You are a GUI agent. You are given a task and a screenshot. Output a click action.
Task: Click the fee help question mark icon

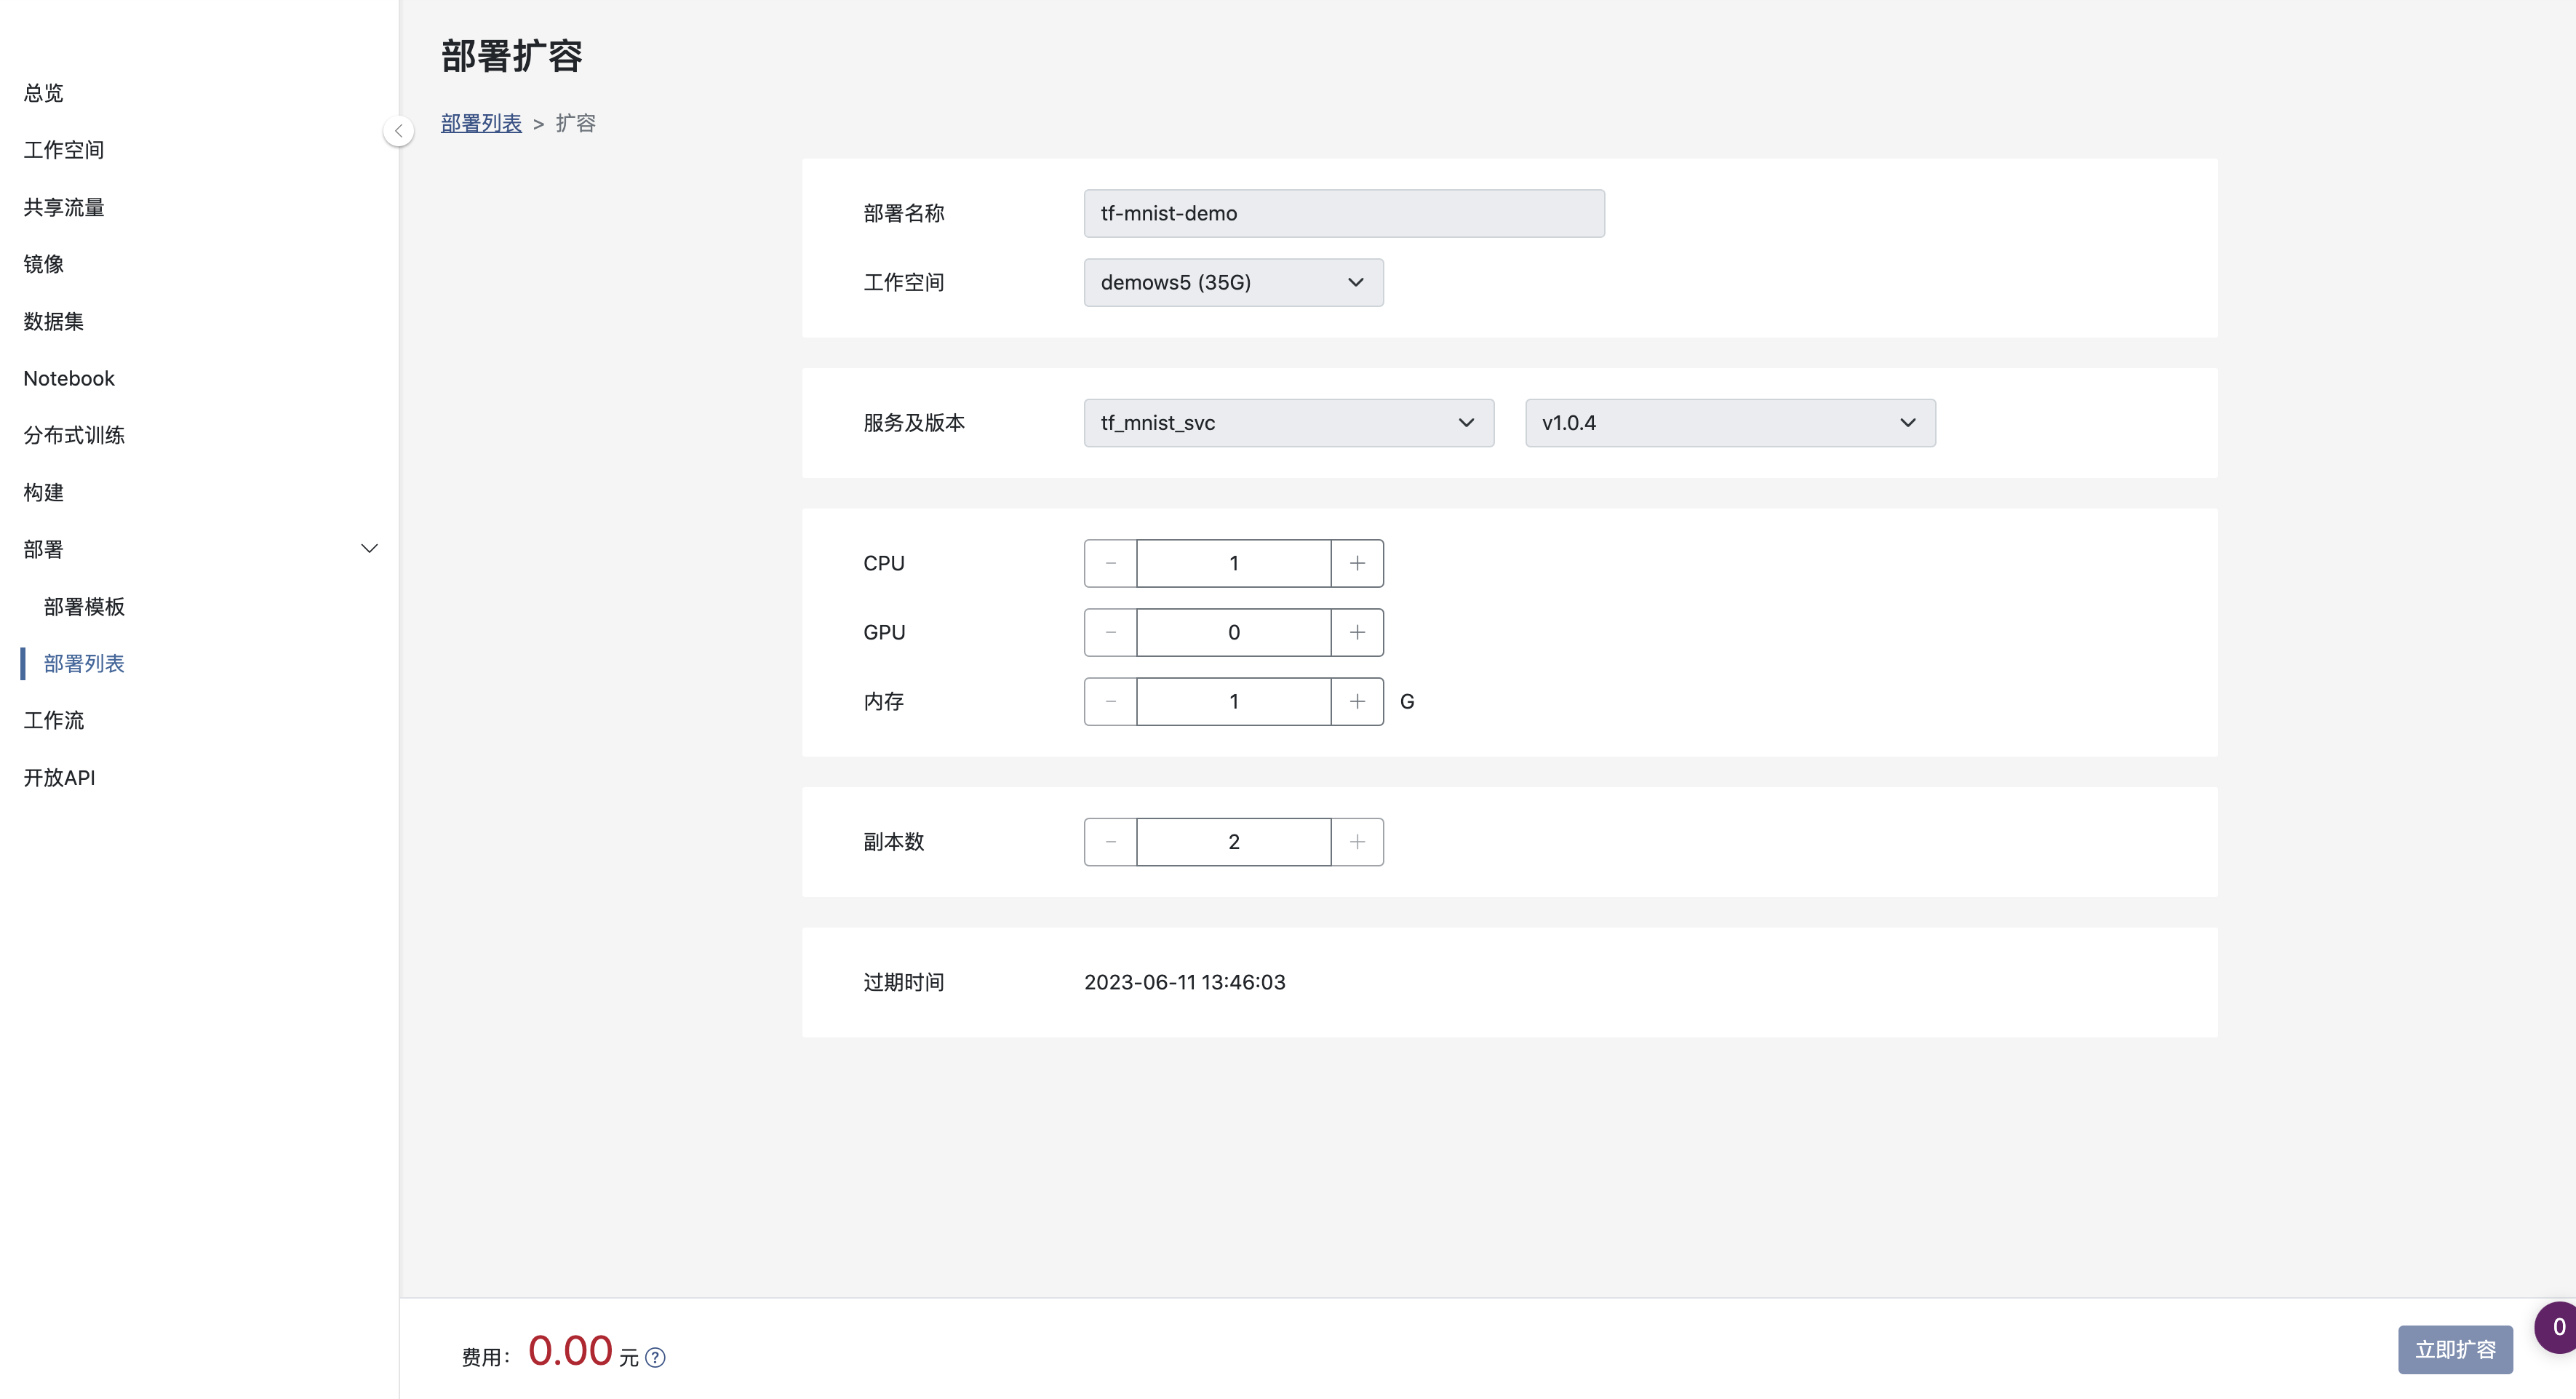655,1357
